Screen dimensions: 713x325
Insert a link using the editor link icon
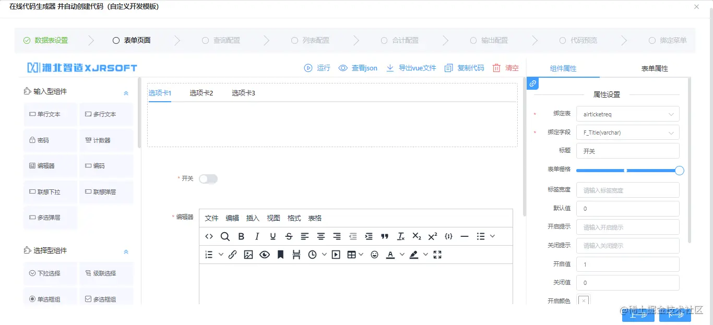tap(233, 254)
